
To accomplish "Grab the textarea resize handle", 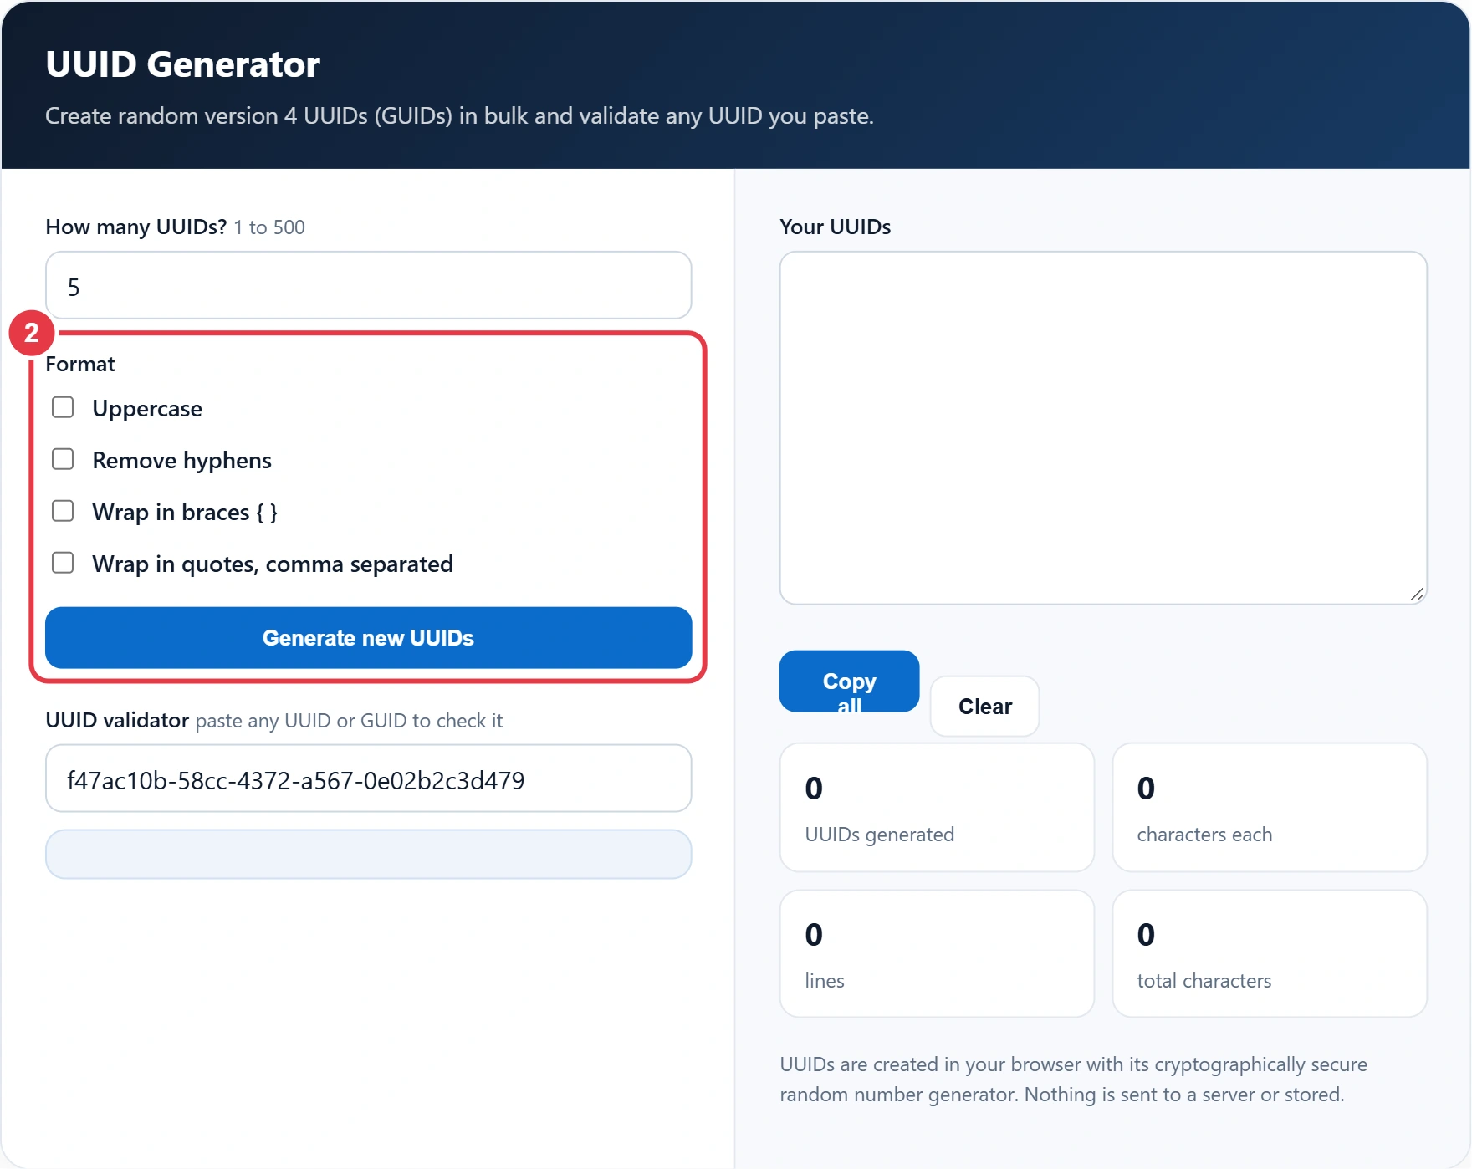I will 1417,595.
